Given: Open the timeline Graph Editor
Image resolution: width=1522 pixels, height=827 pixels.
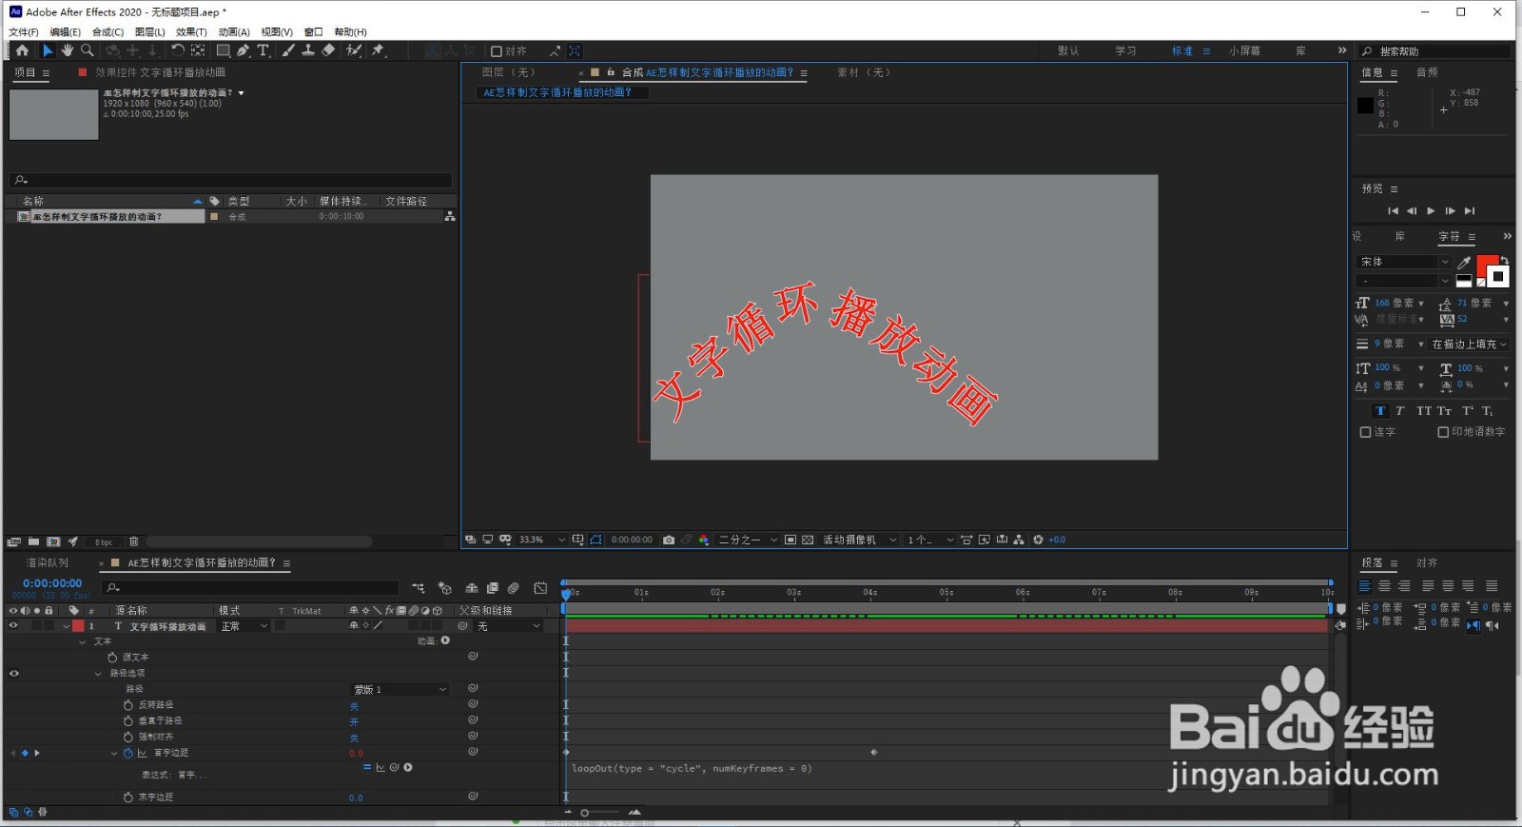Looking at the screenshot, I should coord(540,588).
